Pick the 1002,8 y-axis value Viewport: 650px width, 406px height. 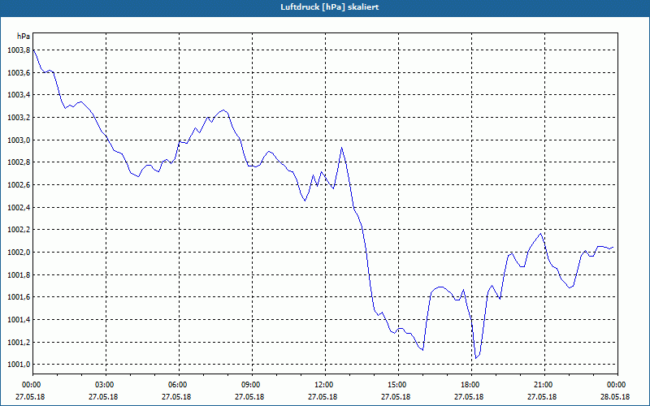(19, 162)
